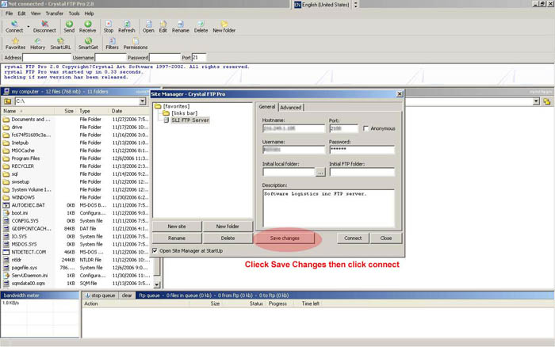The image size is (555, 347).
Task: Click the folder icon at the remote pane's right edge
Action: point(547,101)
